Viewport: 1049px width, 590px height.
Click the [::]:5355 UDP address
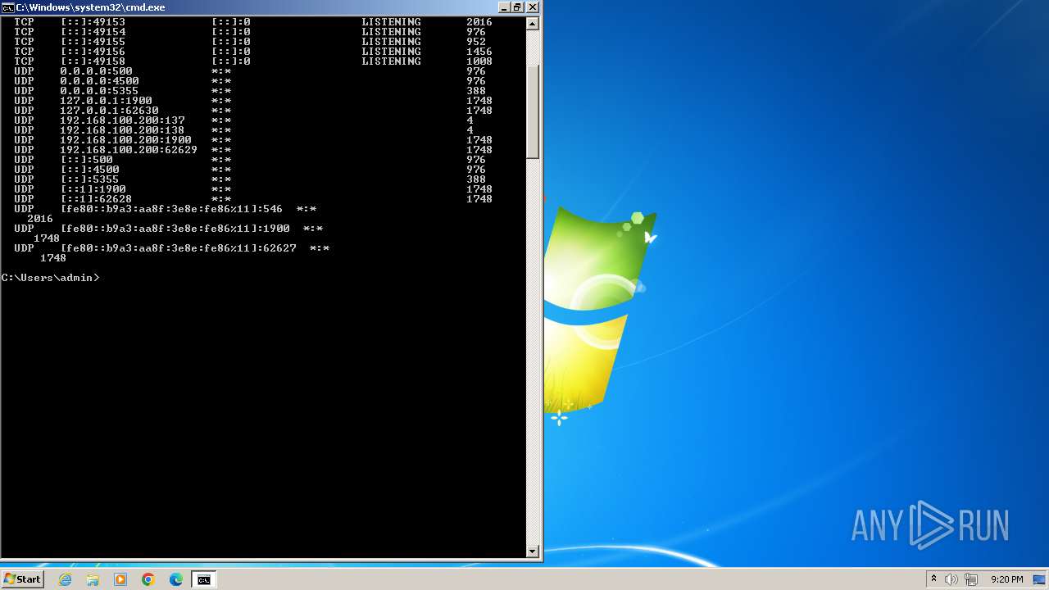click(89, 179)
